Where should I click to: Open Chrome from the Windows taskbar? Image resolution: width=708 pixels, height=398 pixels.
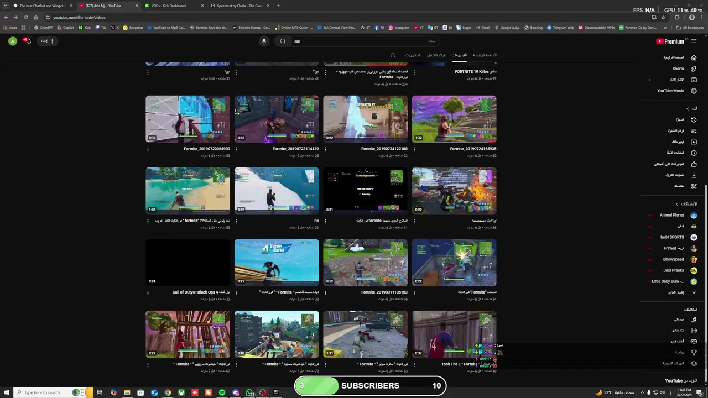[168, 392]
